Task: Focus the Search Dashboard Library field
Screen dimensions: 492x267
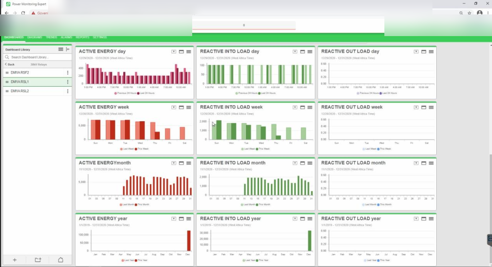Action: [x=37, y=57]
